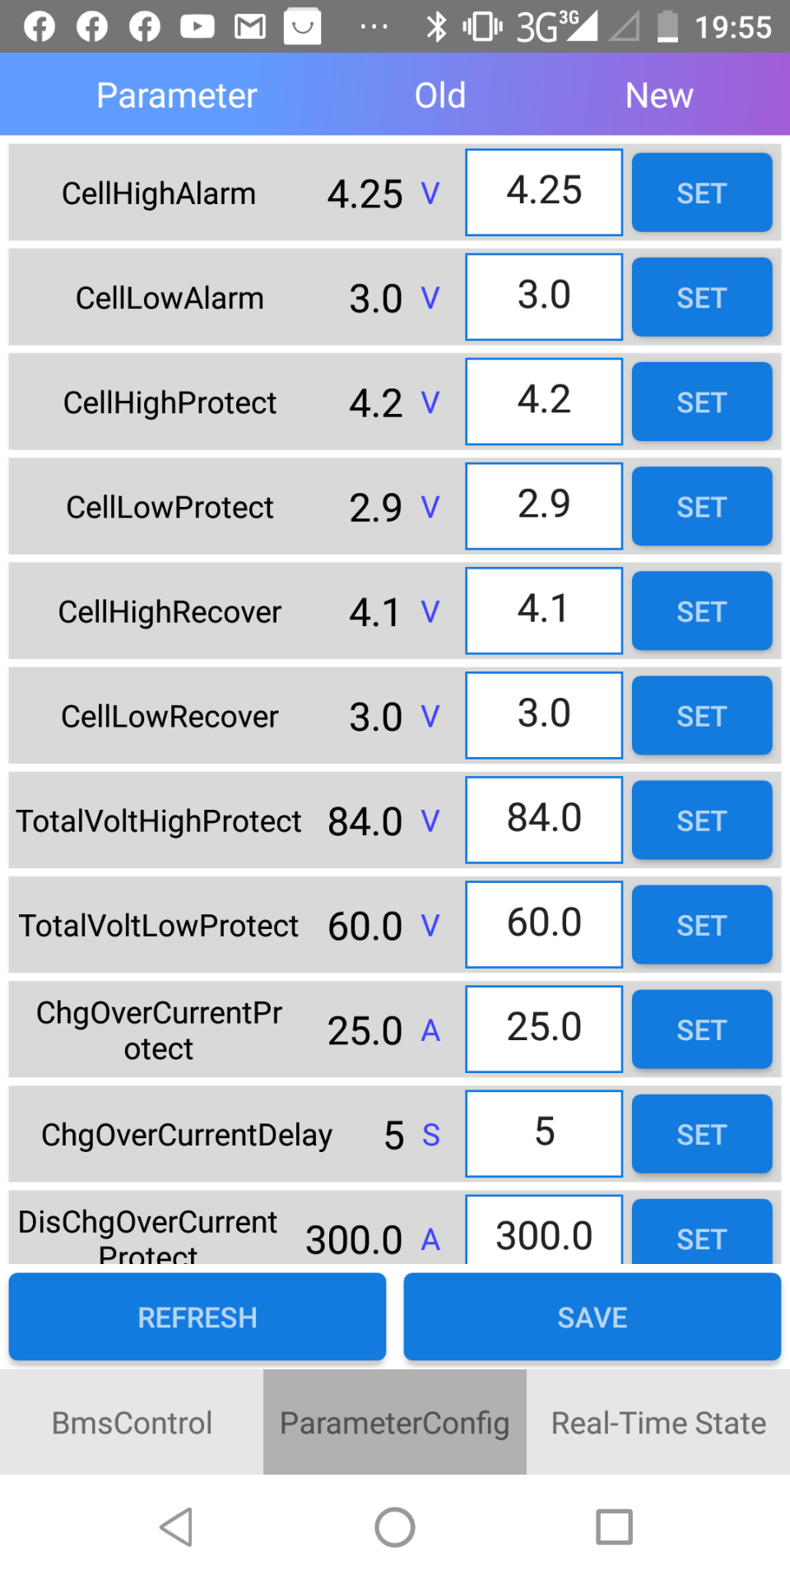Click the REFRESH button

197,1317
